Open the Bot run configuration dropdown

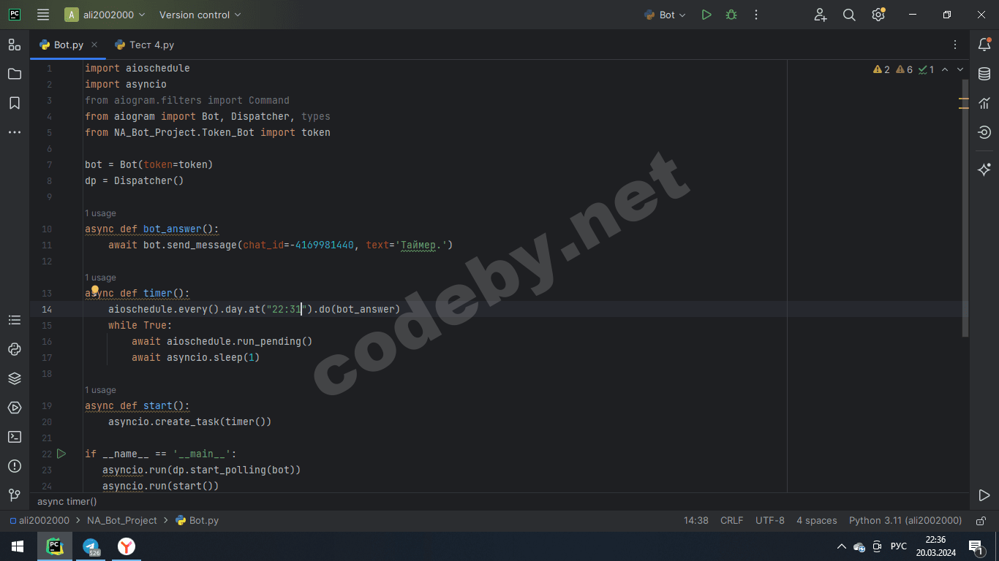coord(665,15)
